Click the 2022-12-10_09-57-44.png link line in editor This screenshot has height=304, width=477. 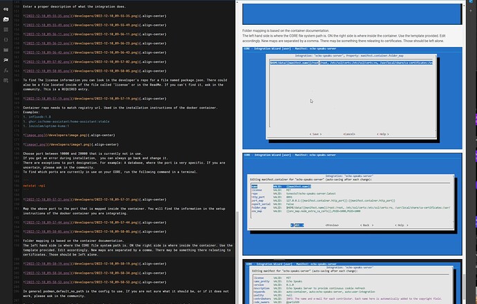coord(95,222)
